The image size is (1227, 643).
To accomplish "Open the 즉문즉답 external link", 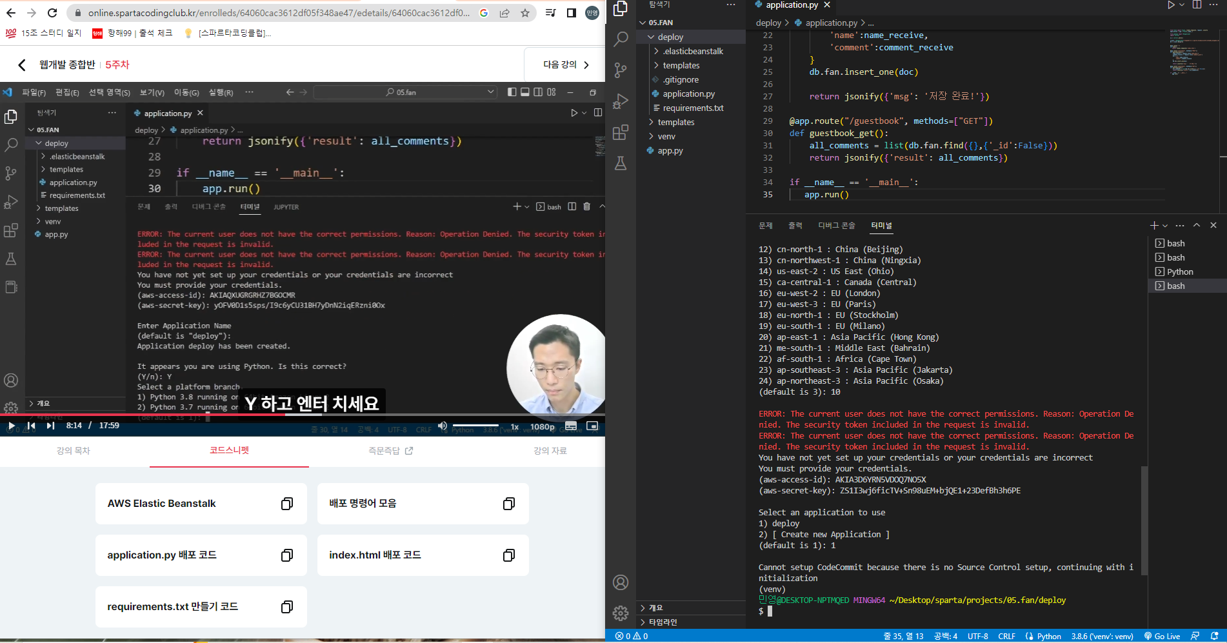I will (x=390, y=451).
